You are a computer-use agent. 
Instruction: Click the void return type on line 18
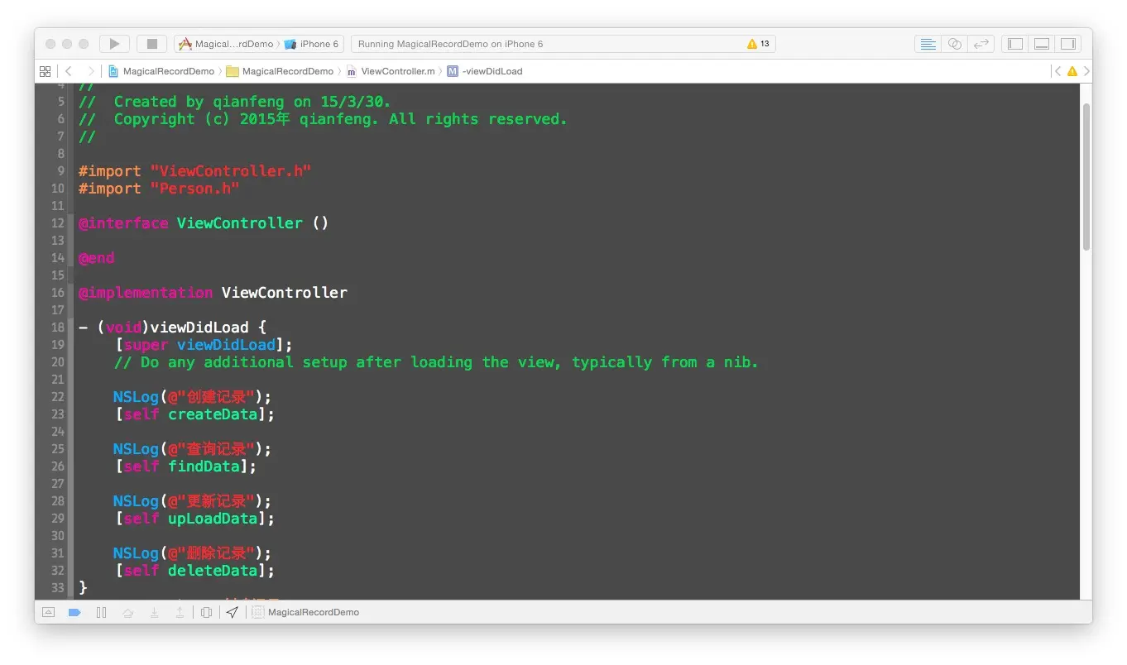123,328
